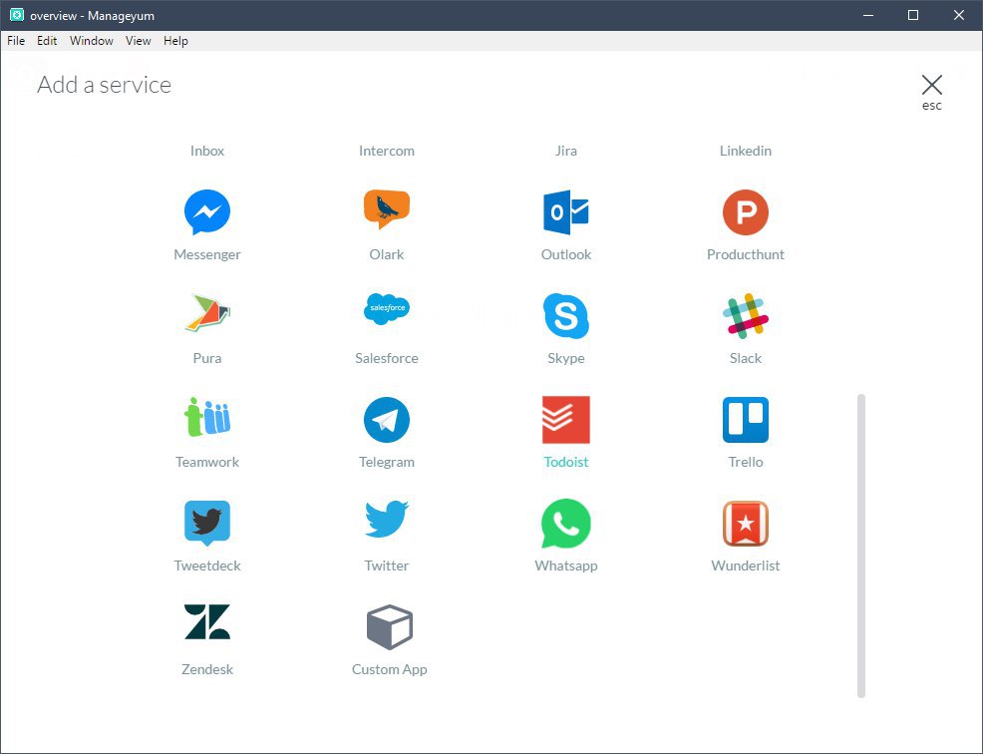Add the Telegram paper plane icon
Image resolution: width=983 pixels, height=754 pixels.
[x=387, y=420]
